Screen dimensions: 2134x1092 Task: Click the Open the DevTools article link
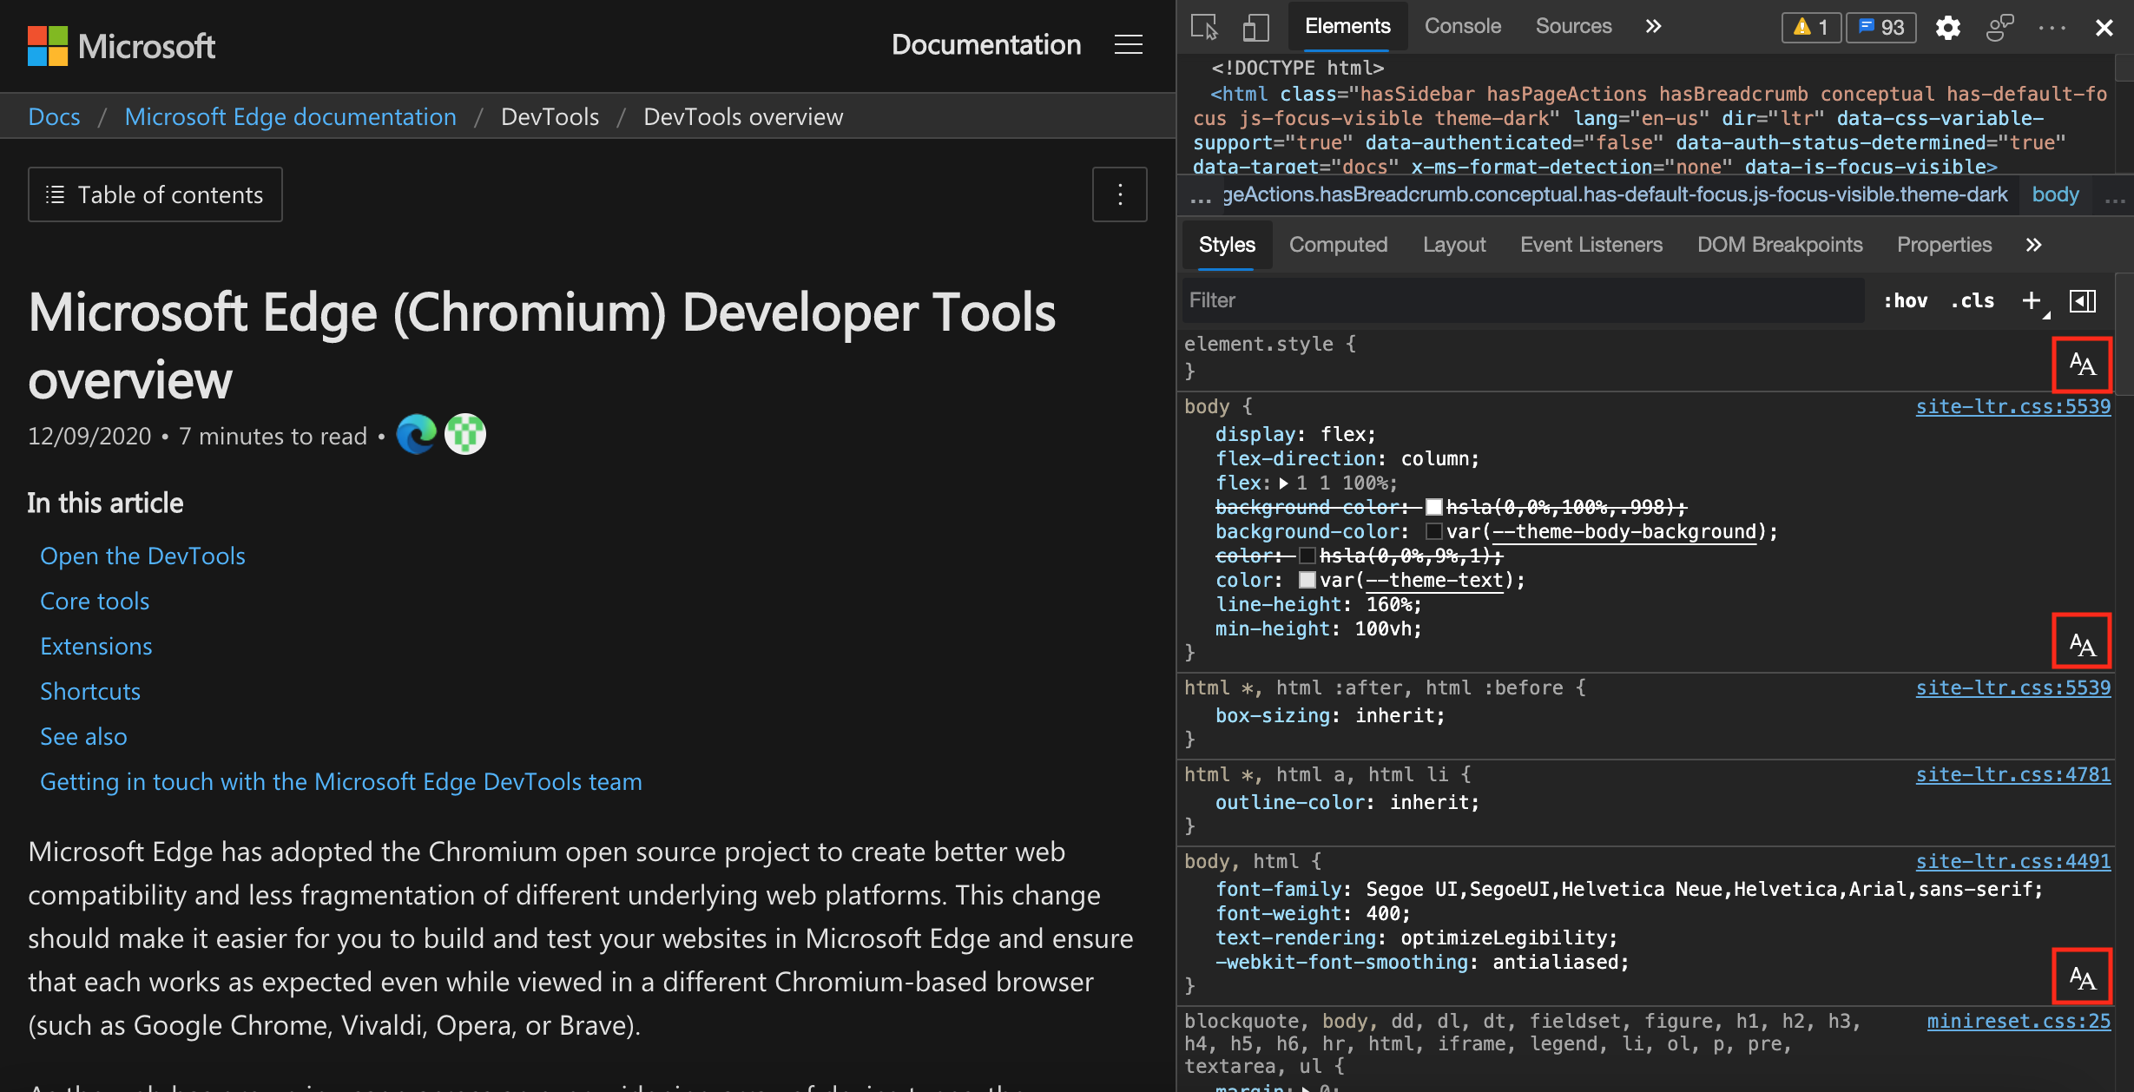click(x=143, y=555)
